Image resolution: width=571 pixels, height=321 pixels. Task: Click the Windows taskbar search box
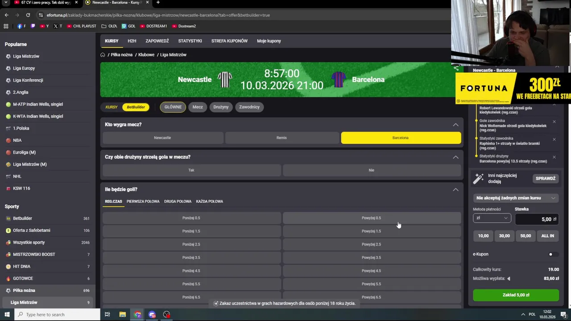57,314
